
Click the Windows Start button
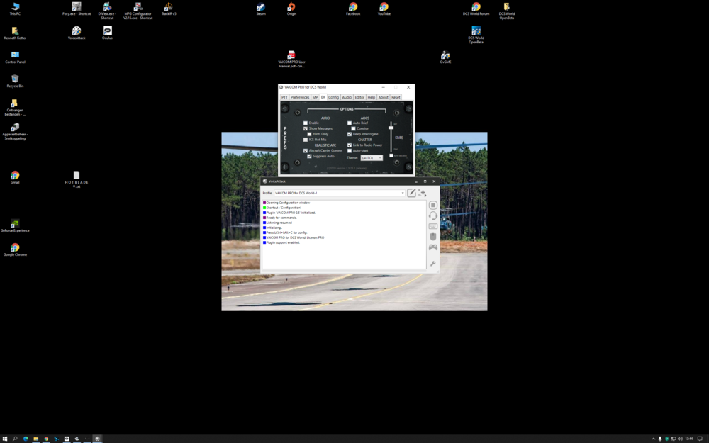point(4,439)
